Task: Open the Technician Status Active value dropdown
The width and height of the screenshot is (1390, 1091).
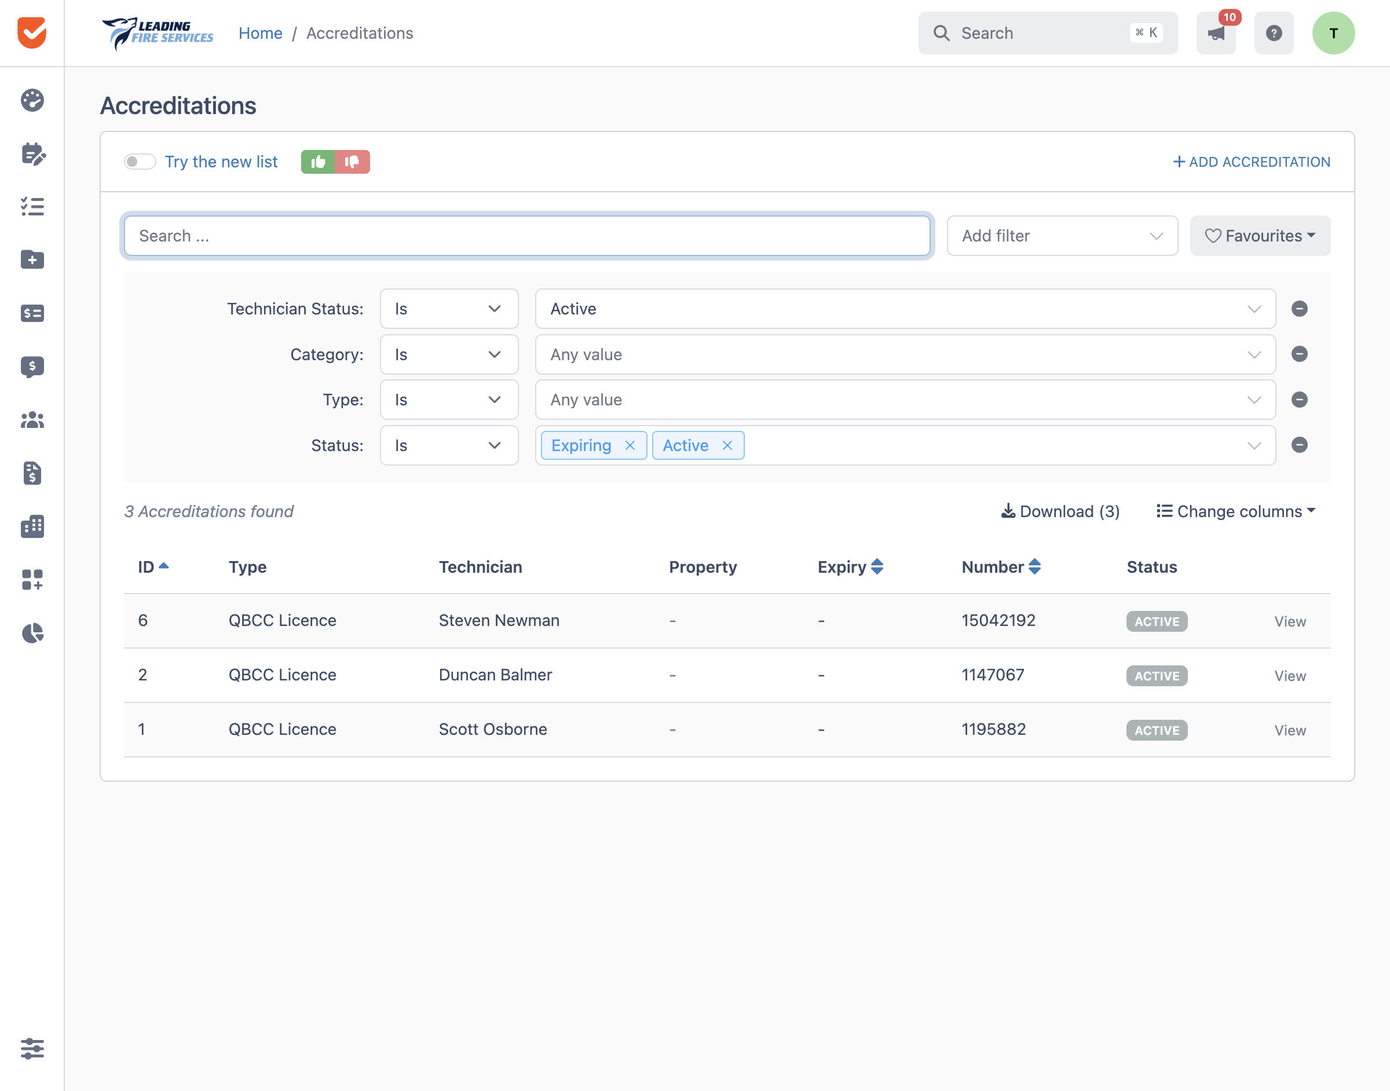Action: [x=905, y=309]
